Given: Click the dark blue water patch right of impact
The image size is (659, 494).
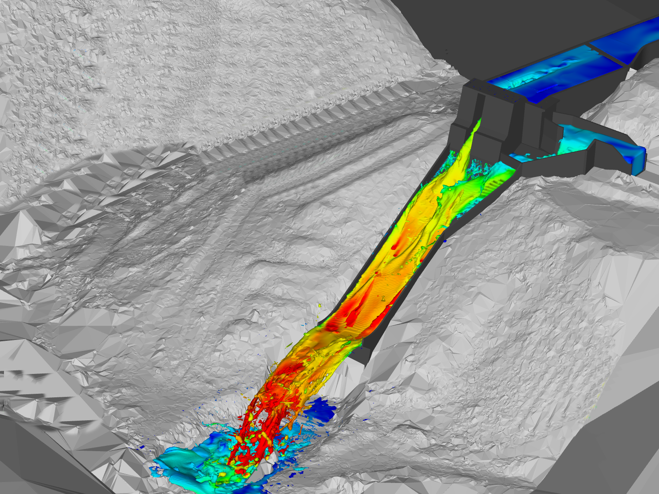Looking at the screenshot, I should [x=322, y=410].
